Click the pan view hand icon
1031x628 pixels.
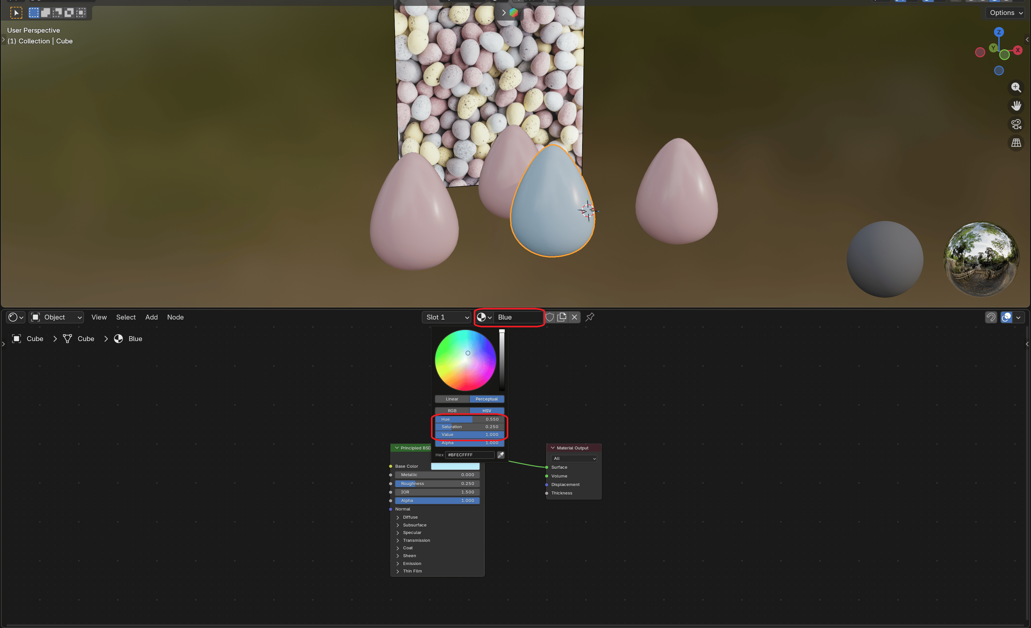tap(1016, 106)
